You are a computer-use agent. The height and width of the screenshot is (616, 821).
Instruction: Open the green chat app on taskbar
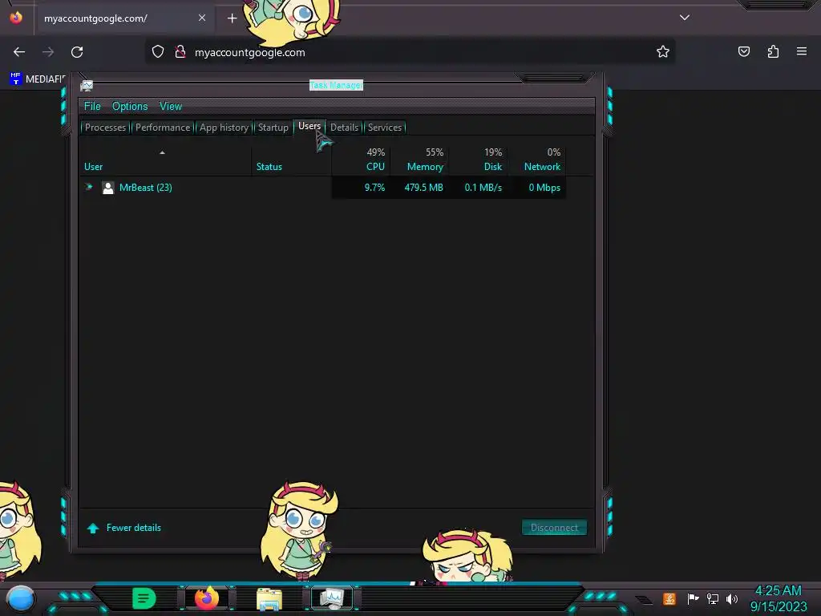144,598
